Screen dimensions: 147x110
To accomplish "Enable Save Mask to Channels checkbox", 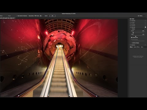I will coord(17,16).
